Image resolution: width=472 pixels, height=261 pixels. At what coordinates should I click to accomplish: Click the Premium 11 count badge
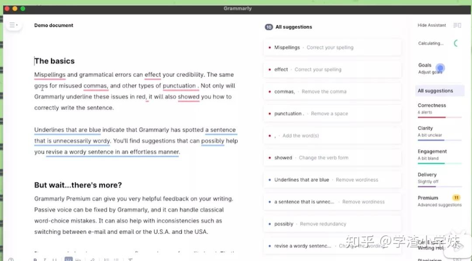pos(456,198)
